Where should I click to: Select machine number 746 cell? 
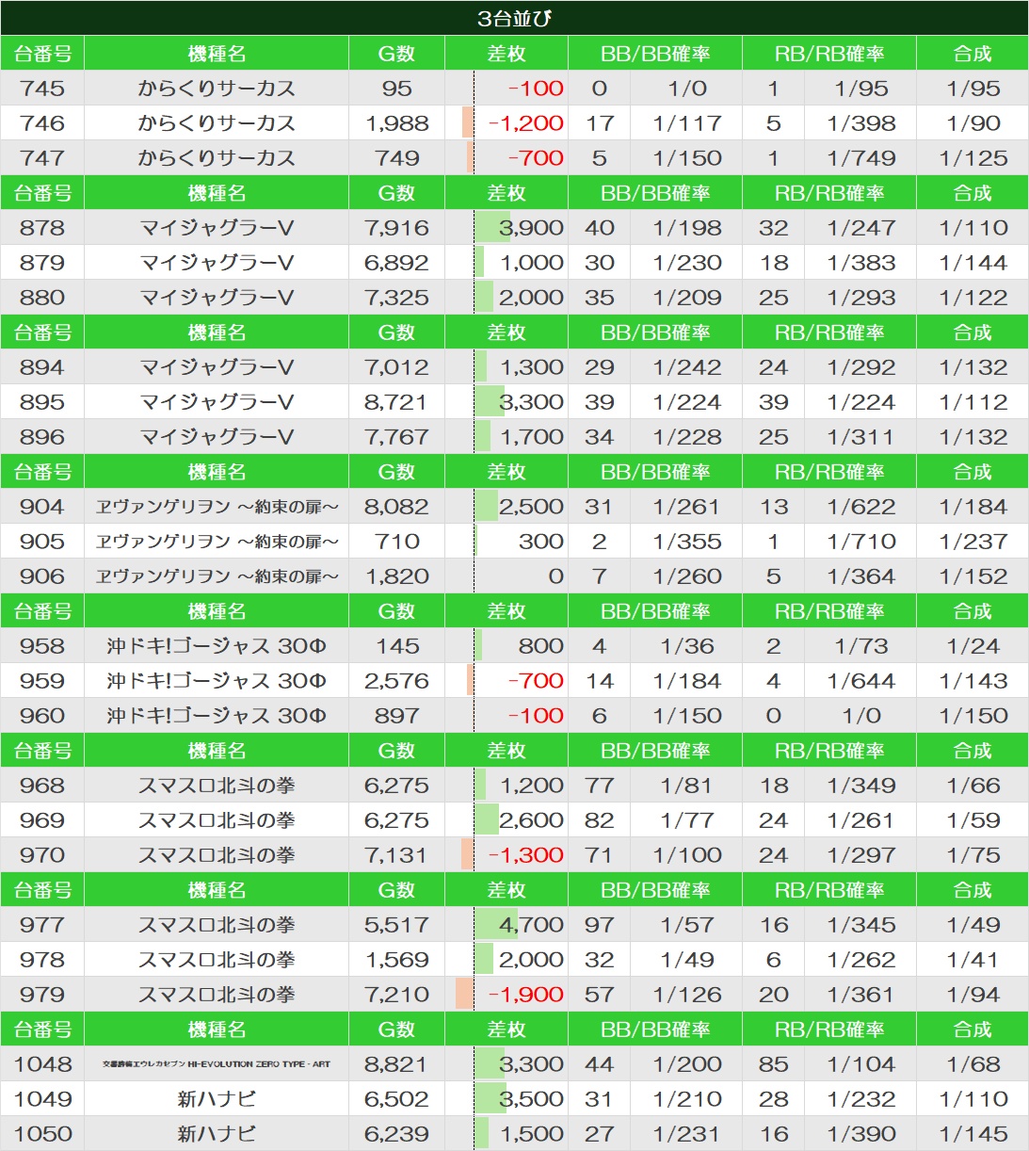(42, 123)
